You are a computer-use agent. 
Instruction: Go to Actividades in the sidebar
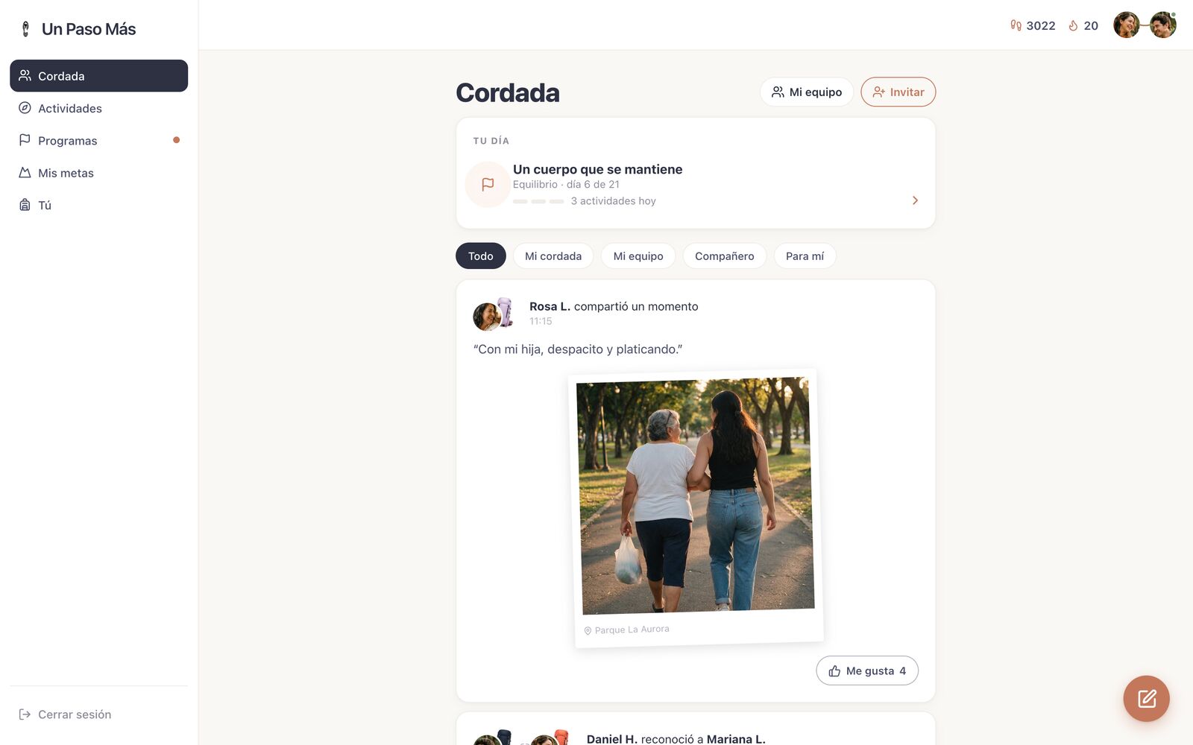[98, 108]
